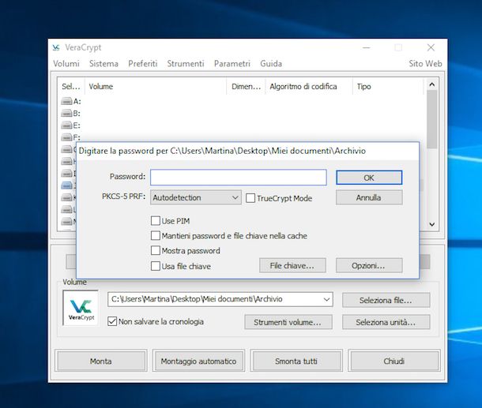Select drive A: icon in list
482x408 pixels.
(66, 101)
